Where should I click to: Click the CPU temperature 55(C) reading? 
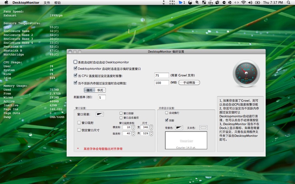(54, 27)
